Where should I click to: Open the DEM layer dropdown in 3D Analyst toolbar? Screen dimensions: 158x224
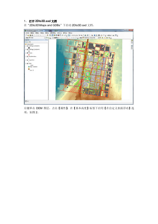pyautogui.click(x=45, y=38)
